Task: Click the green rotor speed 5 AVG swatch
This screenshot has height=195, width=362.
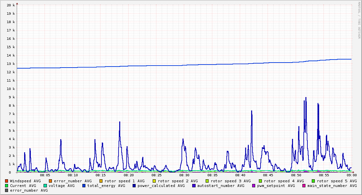Action: click(x=313, y=181)
